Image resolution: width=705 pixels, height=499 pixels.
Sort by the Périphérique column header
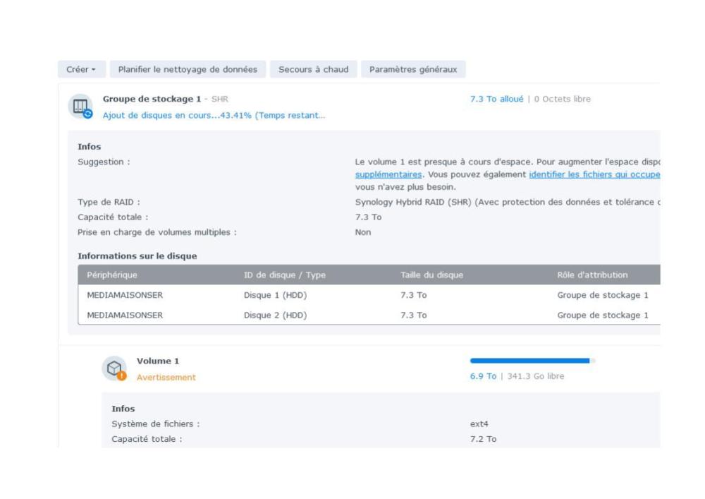(112, 275)
